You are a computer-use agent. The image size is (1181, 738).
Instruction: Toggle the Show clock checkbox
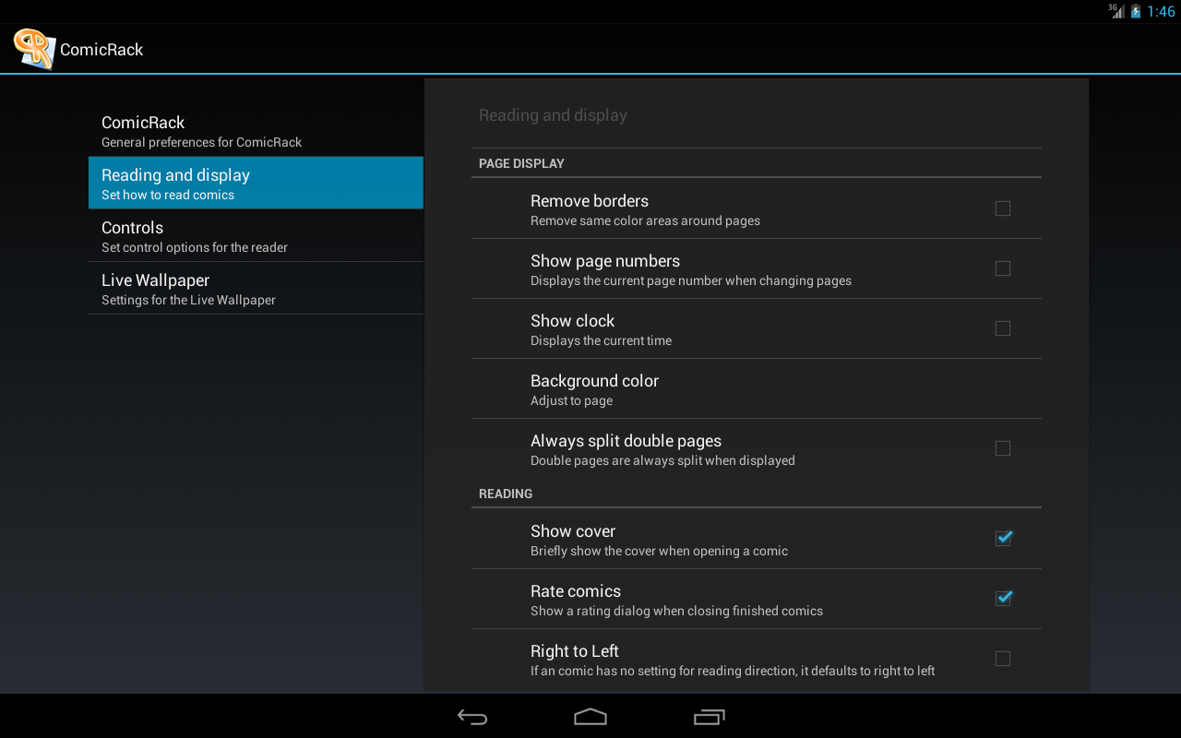point(1003,328)
